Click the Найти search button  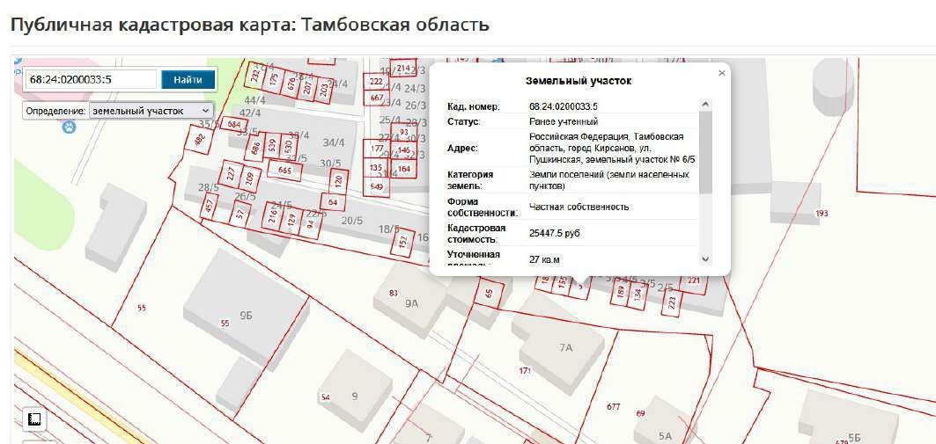tap(188, 79)
